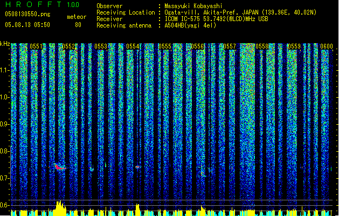Click the 0.9 kHz axis tick label
Image resolution: width=339 pixels, height=216 pixels.
5,124
